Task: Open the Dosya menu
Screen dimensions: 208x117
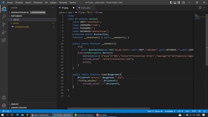Action: 10,2
